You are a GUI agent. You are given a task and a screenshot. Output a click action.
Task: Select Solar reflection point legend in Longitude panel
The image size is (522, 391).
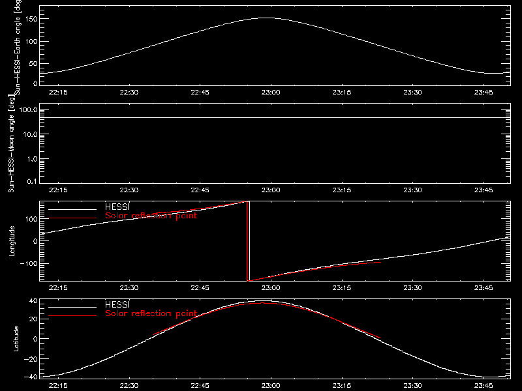tap(151, 216)
